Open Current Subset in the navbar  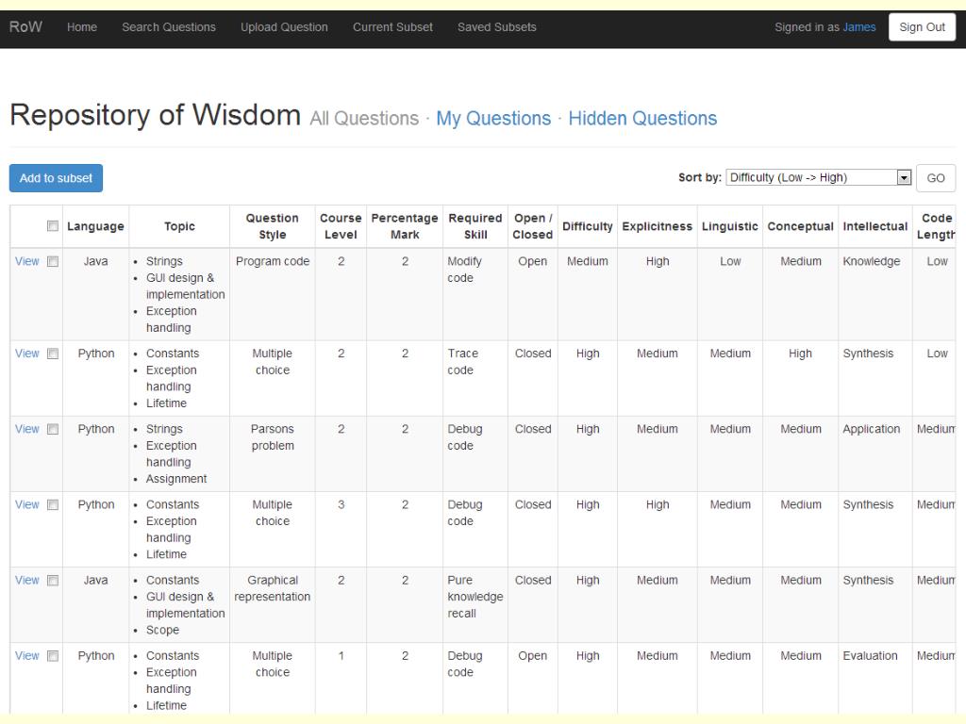(392, 27)
